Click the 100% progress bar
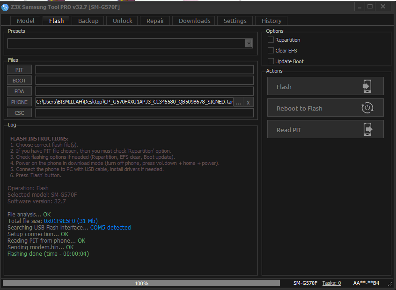Image resolution: width=396 pixels, height=290 pixels. tap(141, 283)
